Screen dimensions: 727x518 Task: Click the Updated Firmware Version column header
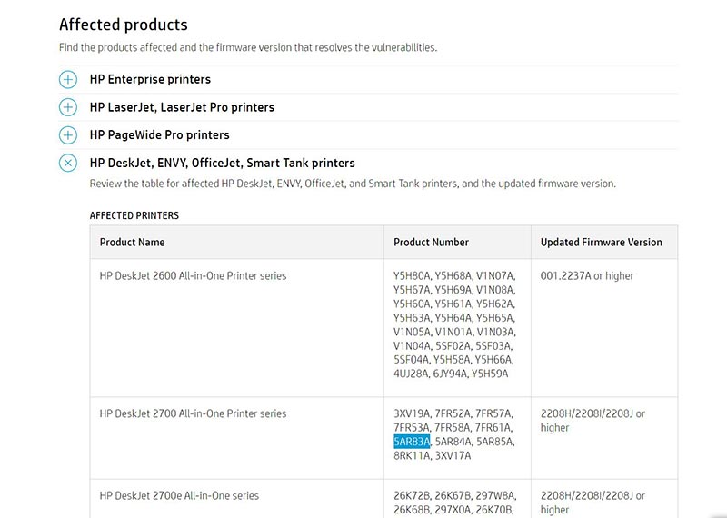(601, 242)
